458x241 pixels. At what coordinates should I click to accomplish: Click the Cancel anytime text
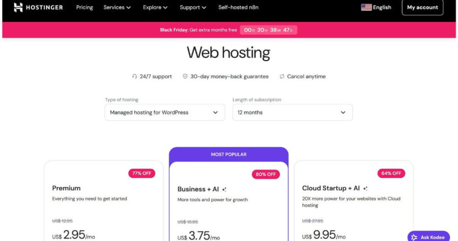pos(306,76)
